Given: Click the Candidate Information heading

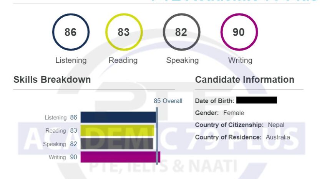Looking at the screenshot, I should pyautogui.click(x=244, y=80).
